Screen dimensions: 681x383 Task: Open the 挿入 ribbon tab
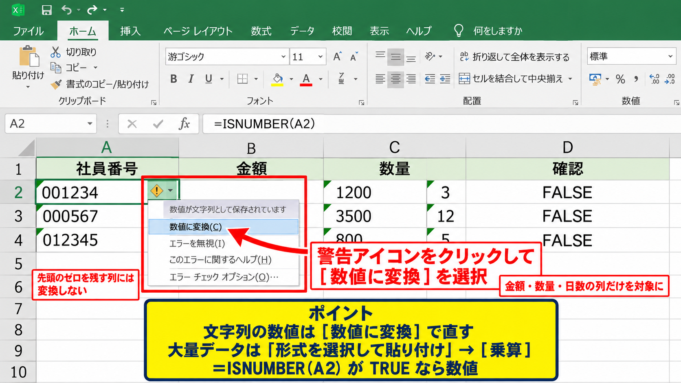pos(130,31)
